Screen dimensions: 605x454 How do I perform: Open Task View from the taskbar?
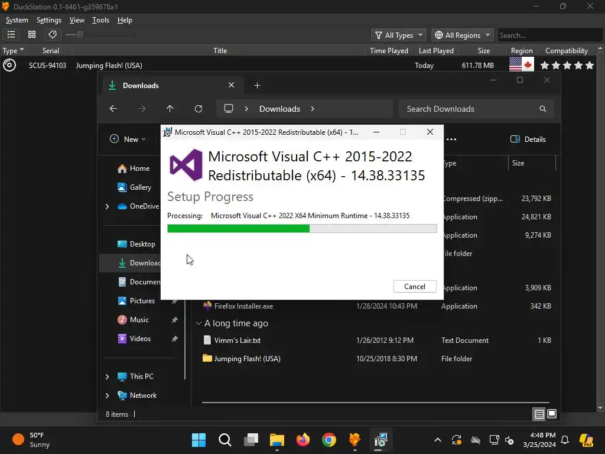point(251,440)
